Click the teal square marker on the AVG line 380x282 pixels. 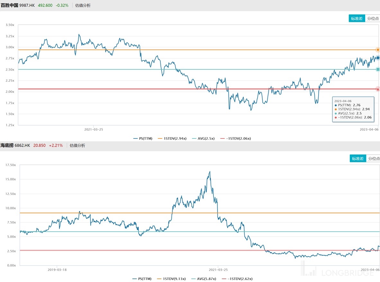[378, 69]
